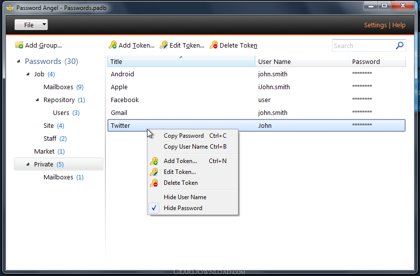Open the Help link
This screenshot has width=420, height=276.
(x=399, y=25)
